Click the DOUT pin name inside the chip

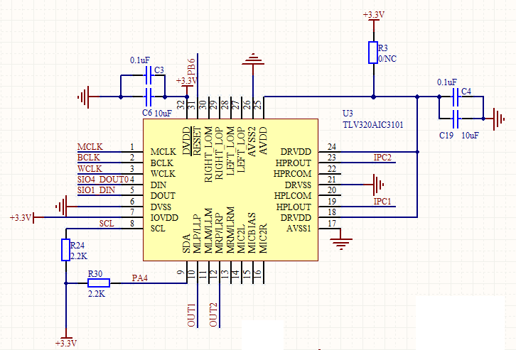tap(163, 196)
